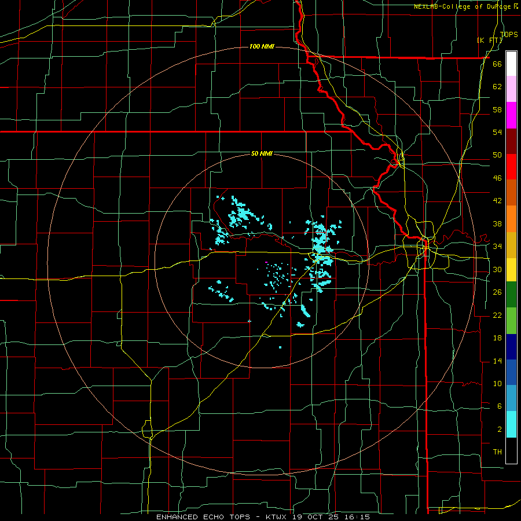Click the "KTWX" radar site identifier
The image size is (521, 521).
coord(276,517)
